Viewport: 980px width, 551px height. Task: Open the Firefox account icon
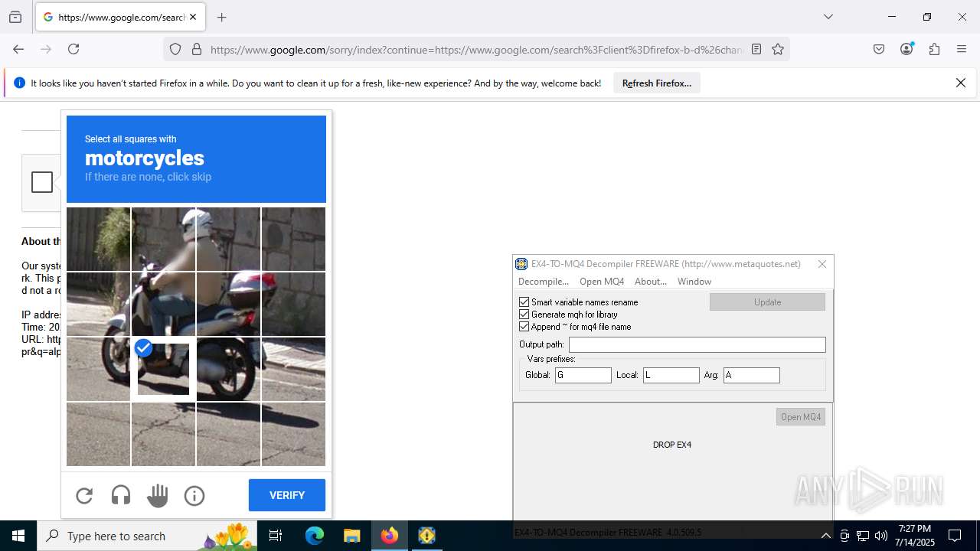click(x=906, y=49)
